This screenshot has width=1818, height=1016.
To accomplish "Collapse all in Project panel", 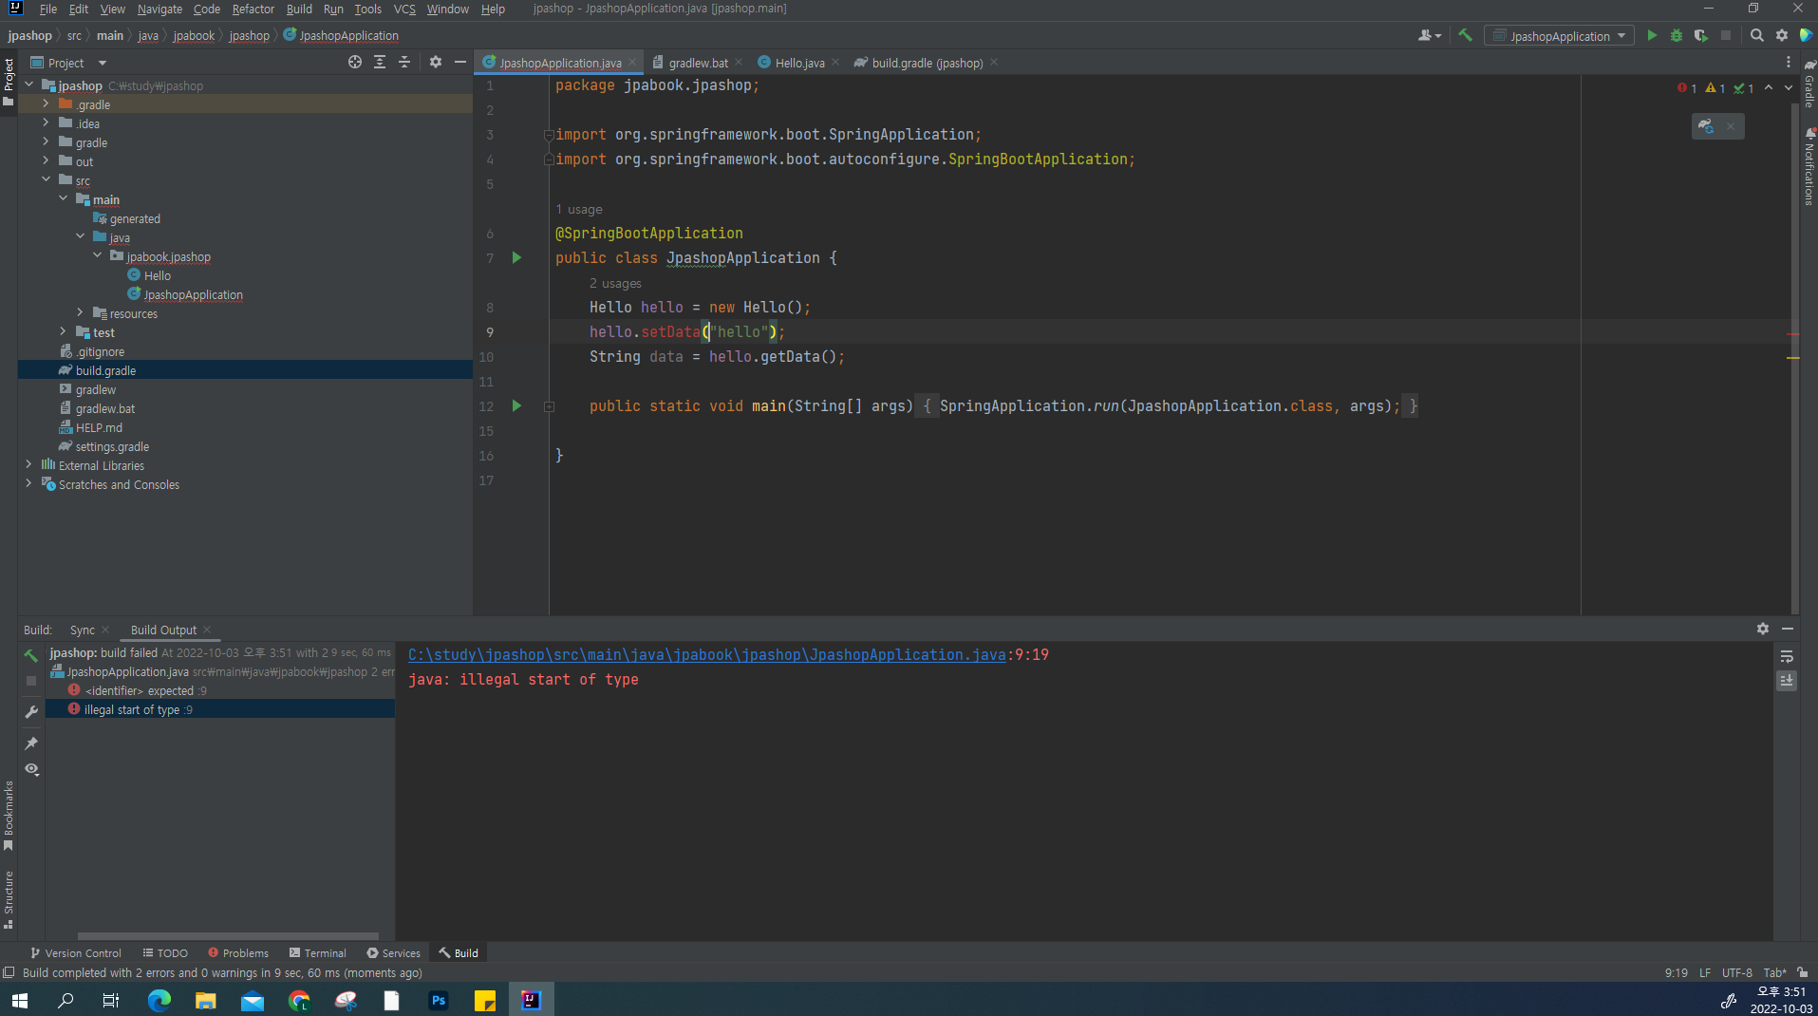I will coord(404,62).
